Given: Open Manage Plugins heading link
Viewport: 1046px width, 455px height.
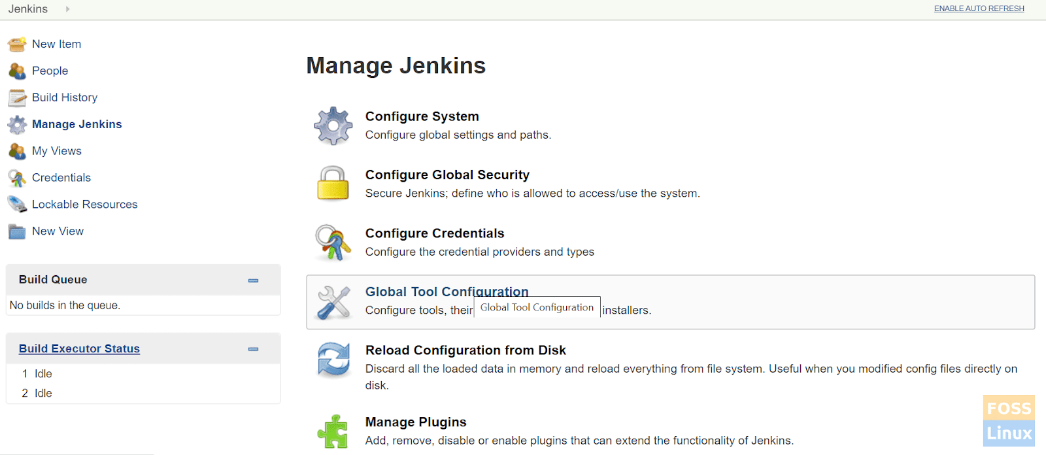Looking at the screenshot, I should point(416,422).
